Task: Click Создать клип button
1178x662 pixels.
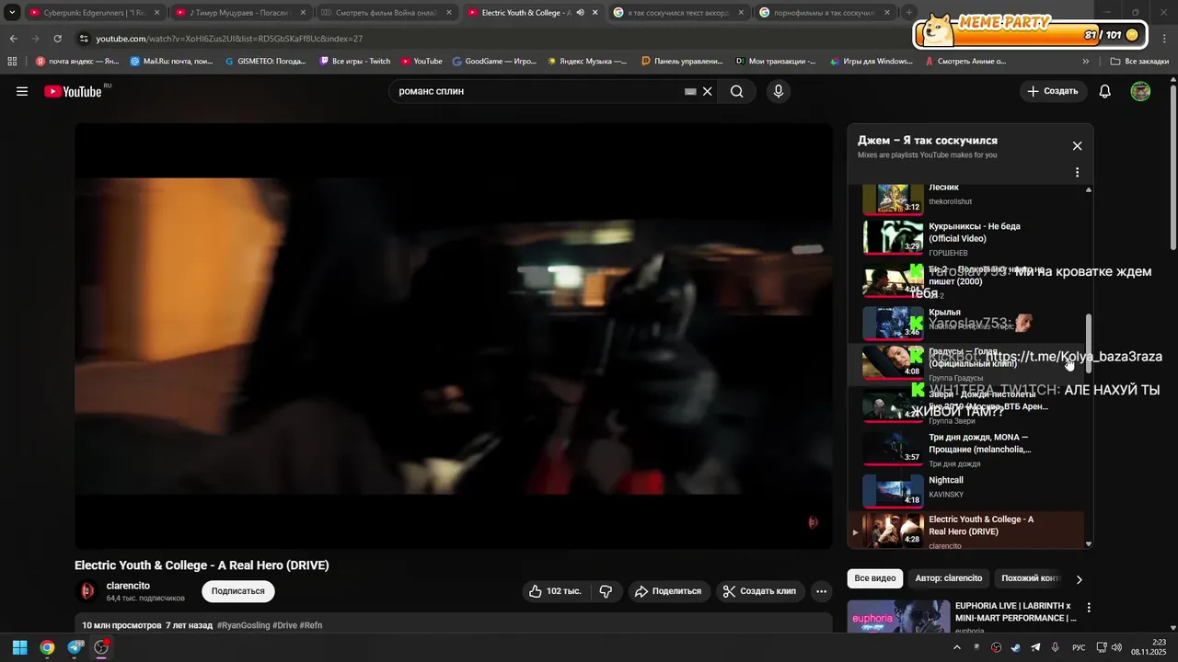Action: click(759, 591)
